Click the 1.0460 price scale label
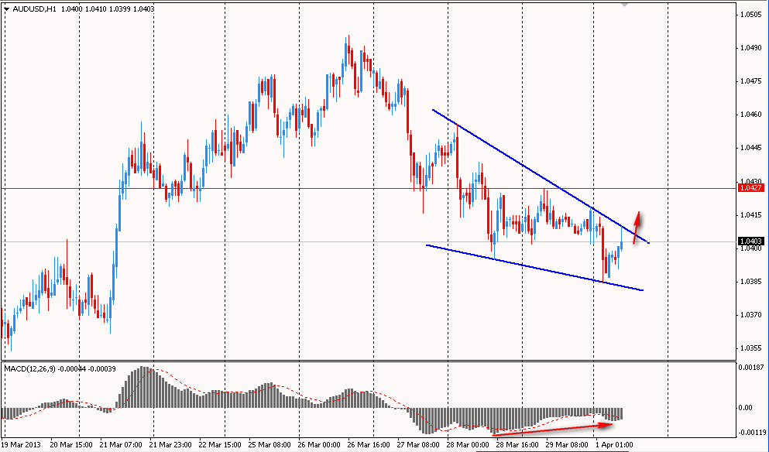Screen dimensions: 769x452 [751, 115]
